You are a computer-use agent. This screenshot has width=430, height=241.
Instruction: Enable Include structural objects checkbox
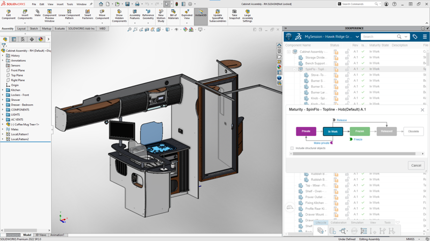pos(292,148)
